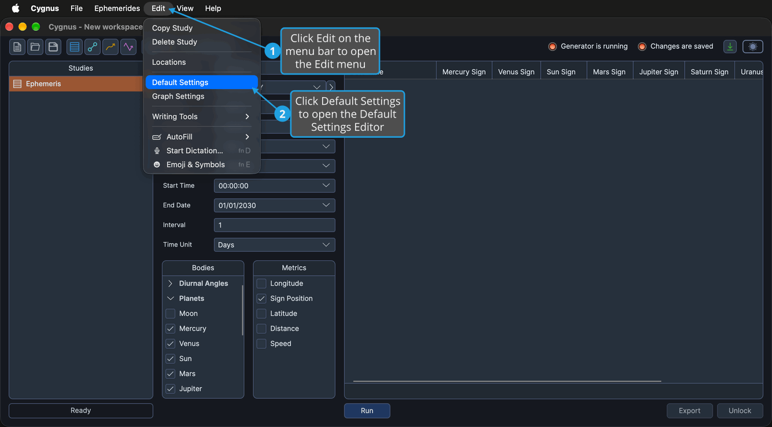The image size is (772, 427).
Task: Enable the Speed metric checkbox
Action: pyautogui.click(x=261, y=344)
